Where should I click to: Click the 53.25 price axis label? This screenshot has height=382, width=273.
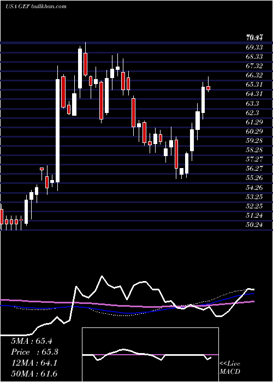[x=254, y=197]
